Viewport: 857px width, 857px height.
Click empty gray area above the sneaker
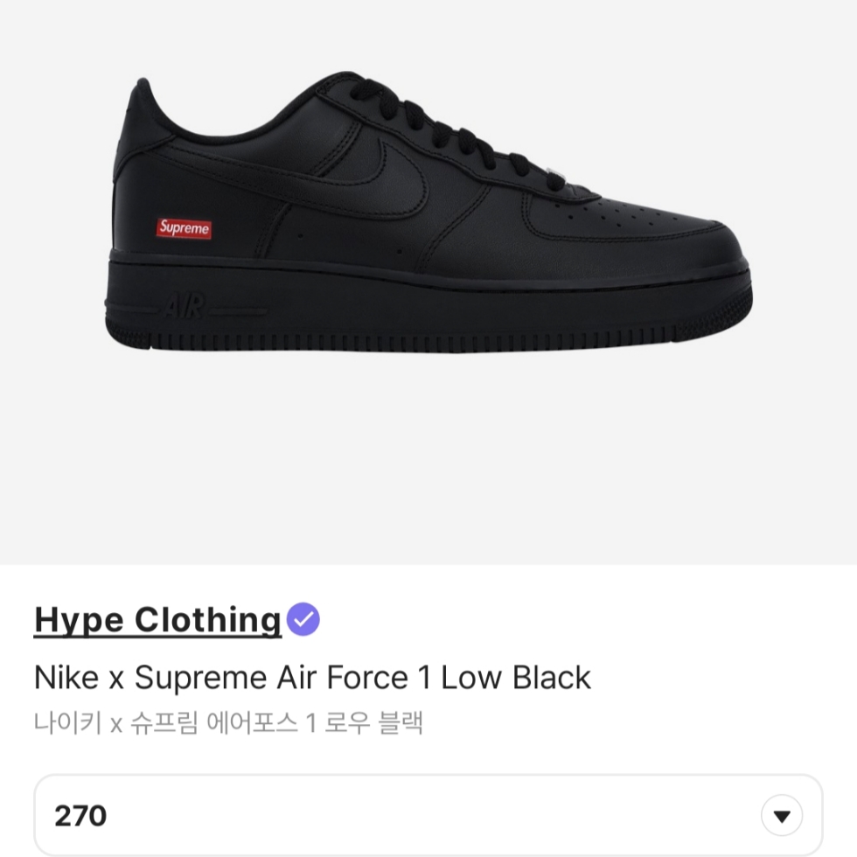coord(428,33)
